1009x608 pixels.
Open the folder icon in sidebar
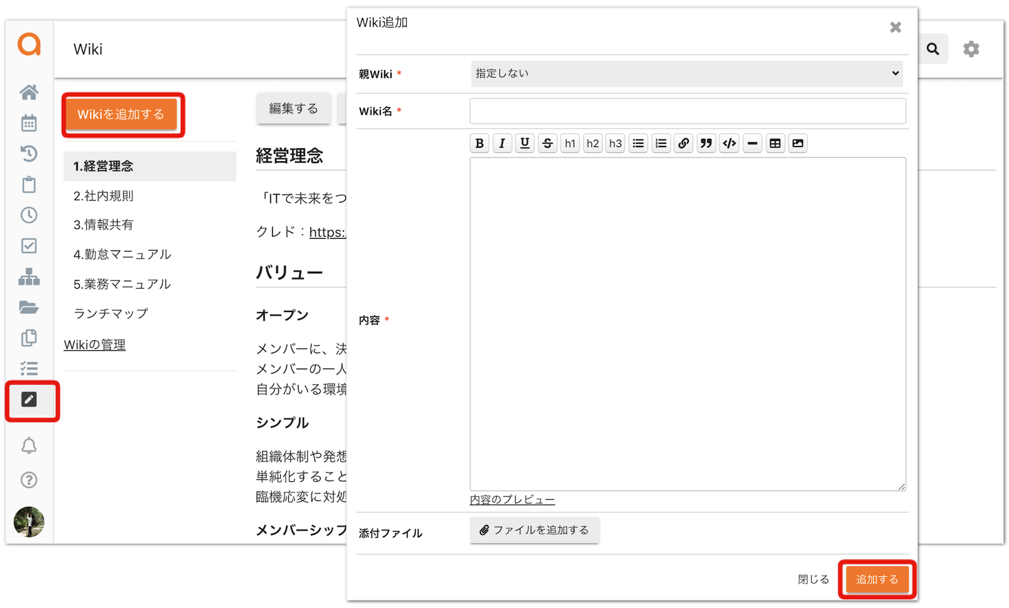[x=29, y=307]
